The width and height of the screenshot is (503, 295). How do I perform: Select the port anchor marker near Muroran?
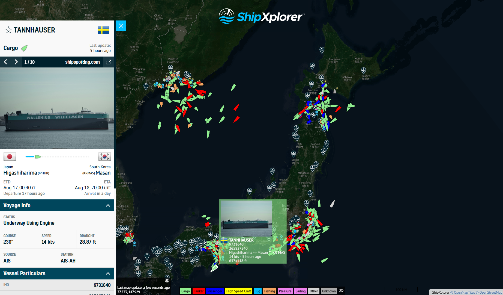[x=307, y=95]
